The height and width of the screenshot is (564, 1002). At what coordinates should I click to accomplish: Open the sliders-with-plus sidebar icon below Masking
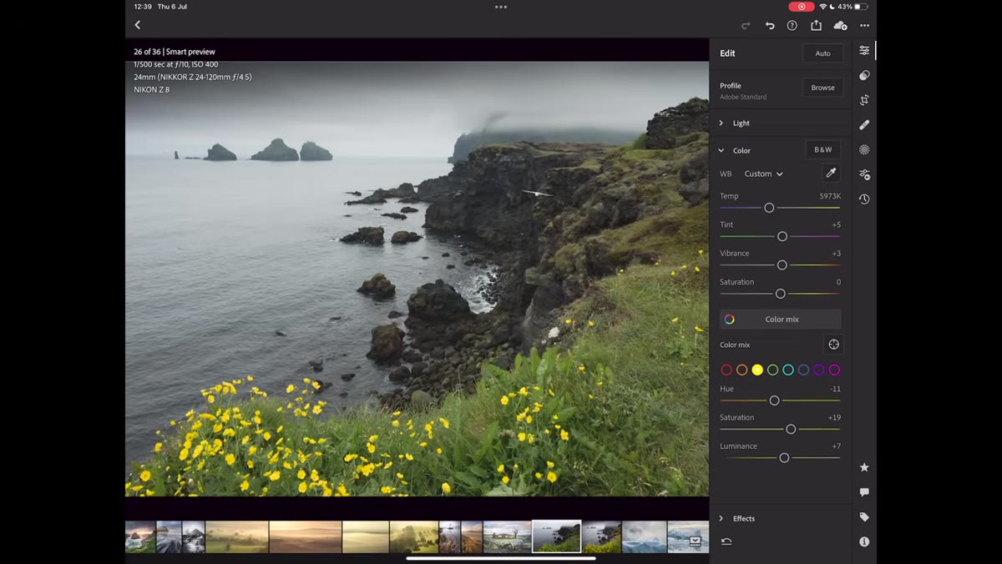click(864, 174)
